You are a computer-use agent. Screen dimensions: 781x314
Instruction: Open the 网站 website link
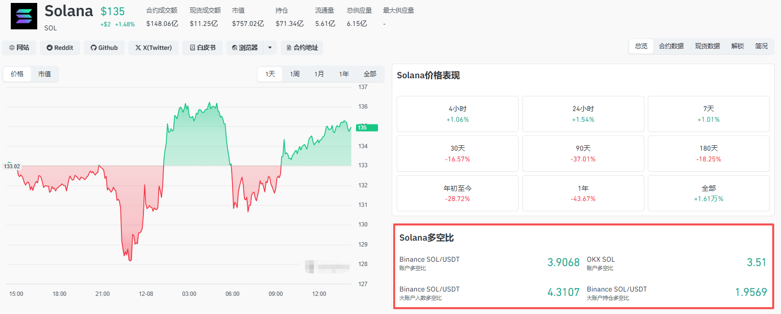[x=19, y=47]
